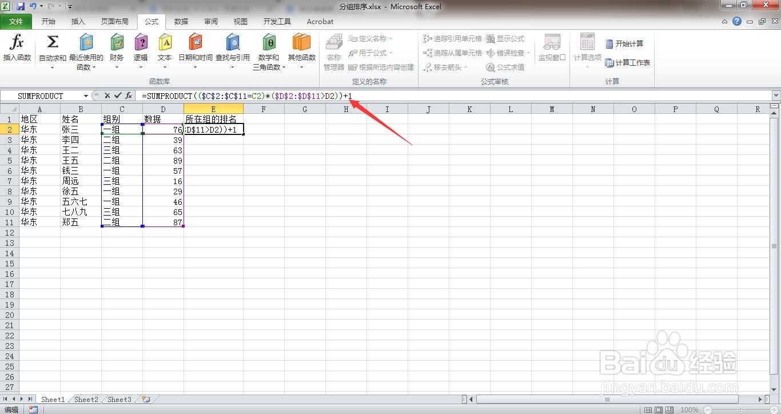Open Excel Help question mark icon
Image resolution: width=781 pixels, height=414 pixels.
(737, 21)
